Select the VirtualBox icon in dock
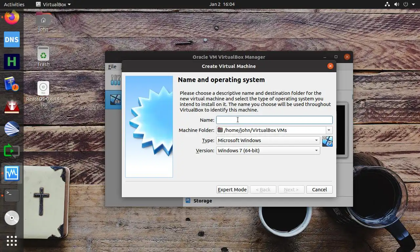 click(12, 173)
